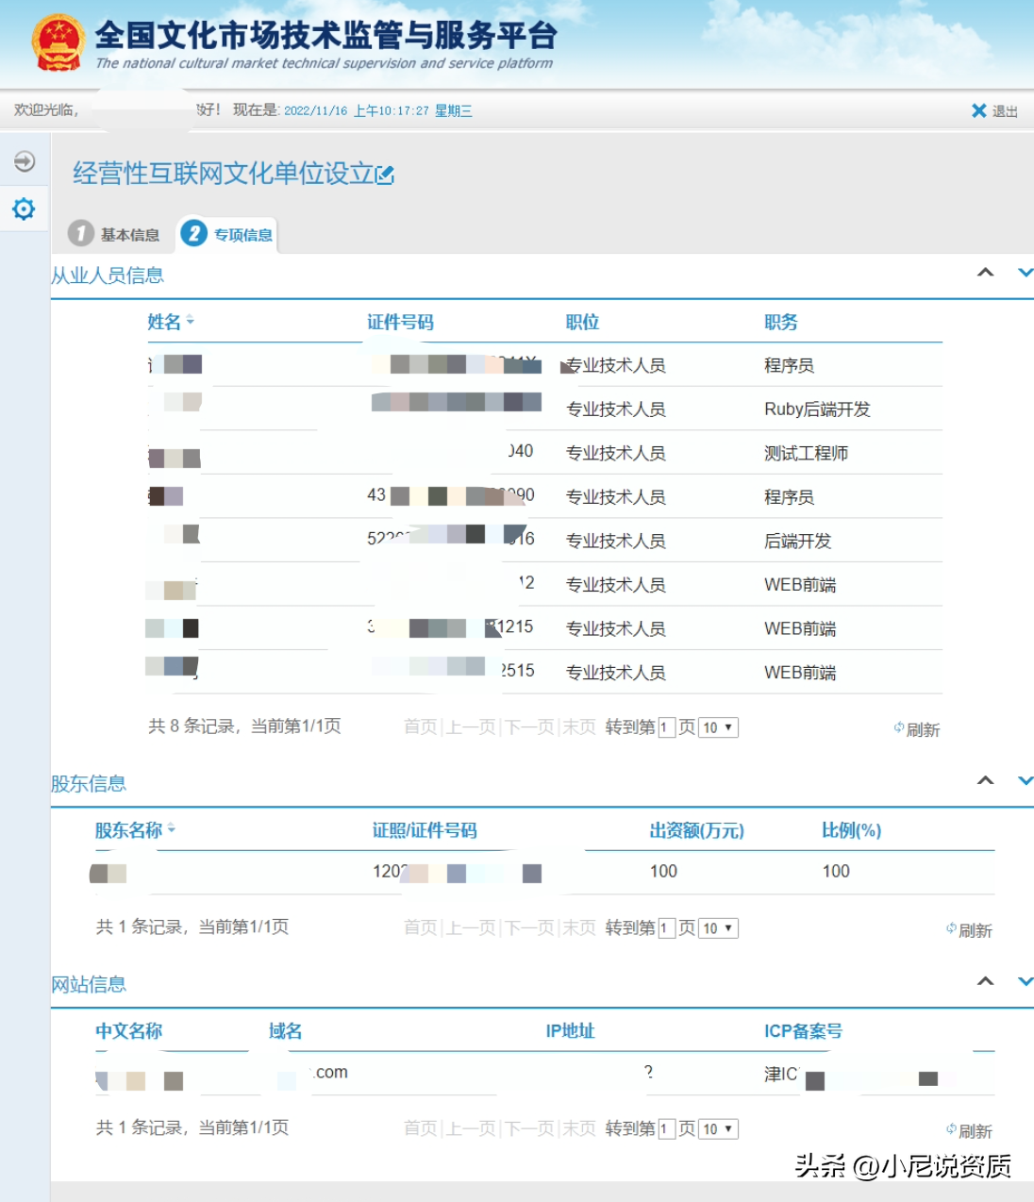Click the arrow icon in left sidebar
Image resolution: width=1034 pixels, height=1202 pixels.
pos(25,161)
